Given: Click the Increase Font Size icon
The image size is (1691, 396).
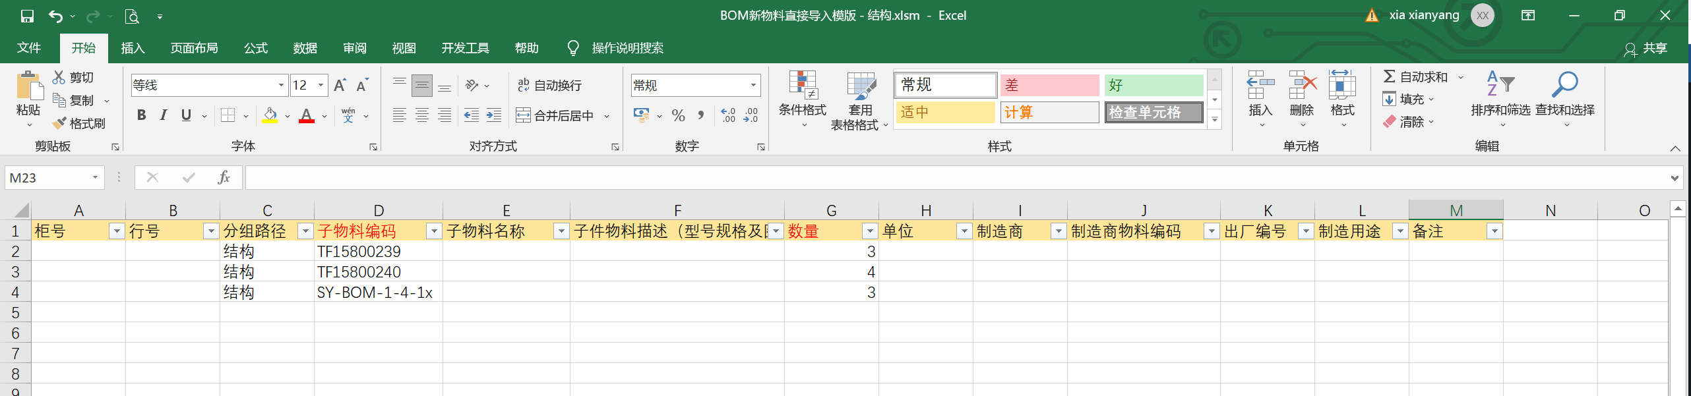Looking at the screenshot, I should (x=340, y=86).
